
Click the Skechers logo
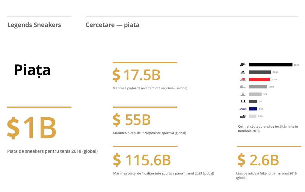tap(242, 87)
